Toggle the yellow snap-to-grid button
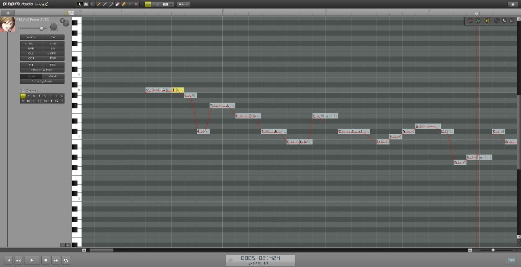 [x=148, y=4]
